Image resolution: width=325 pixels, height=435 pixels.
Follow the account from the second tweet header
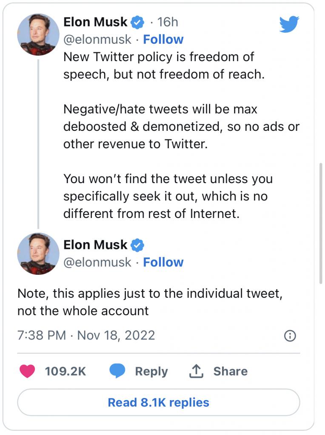(163, 262)
